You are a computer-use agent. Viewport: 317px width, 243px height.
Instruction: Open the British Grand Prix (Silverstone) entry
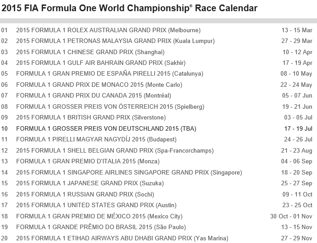click(x=91, y=118)
